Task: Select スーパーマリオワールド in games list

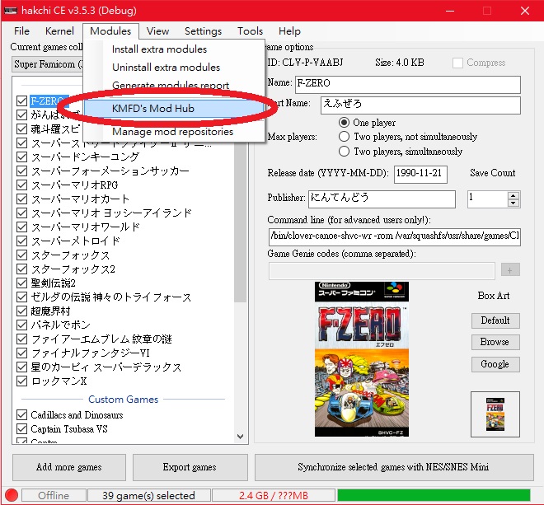Action: (x=86, y=227)
